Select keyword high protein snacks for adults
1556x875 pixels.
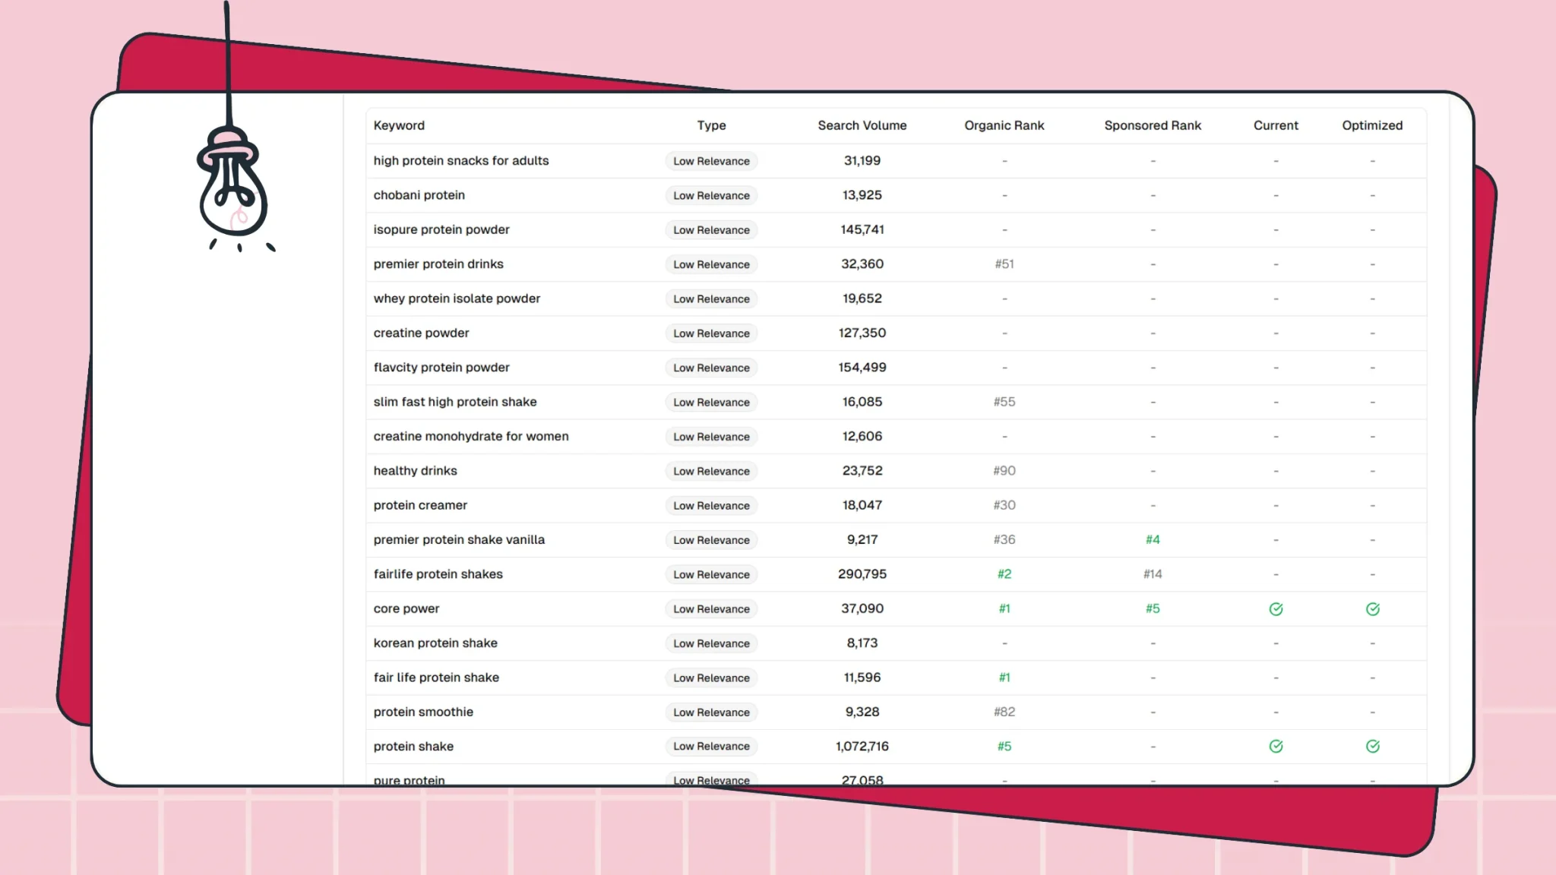pos(460,161)
